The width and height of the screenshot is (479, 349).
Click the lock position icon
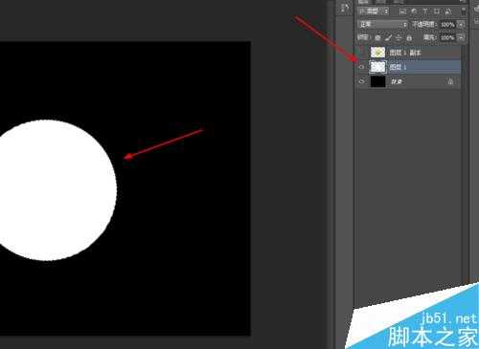399,37
